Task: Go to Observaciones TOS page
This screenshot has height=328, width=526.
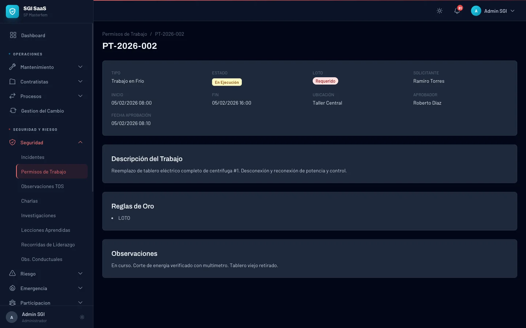Action: [42, 186]
